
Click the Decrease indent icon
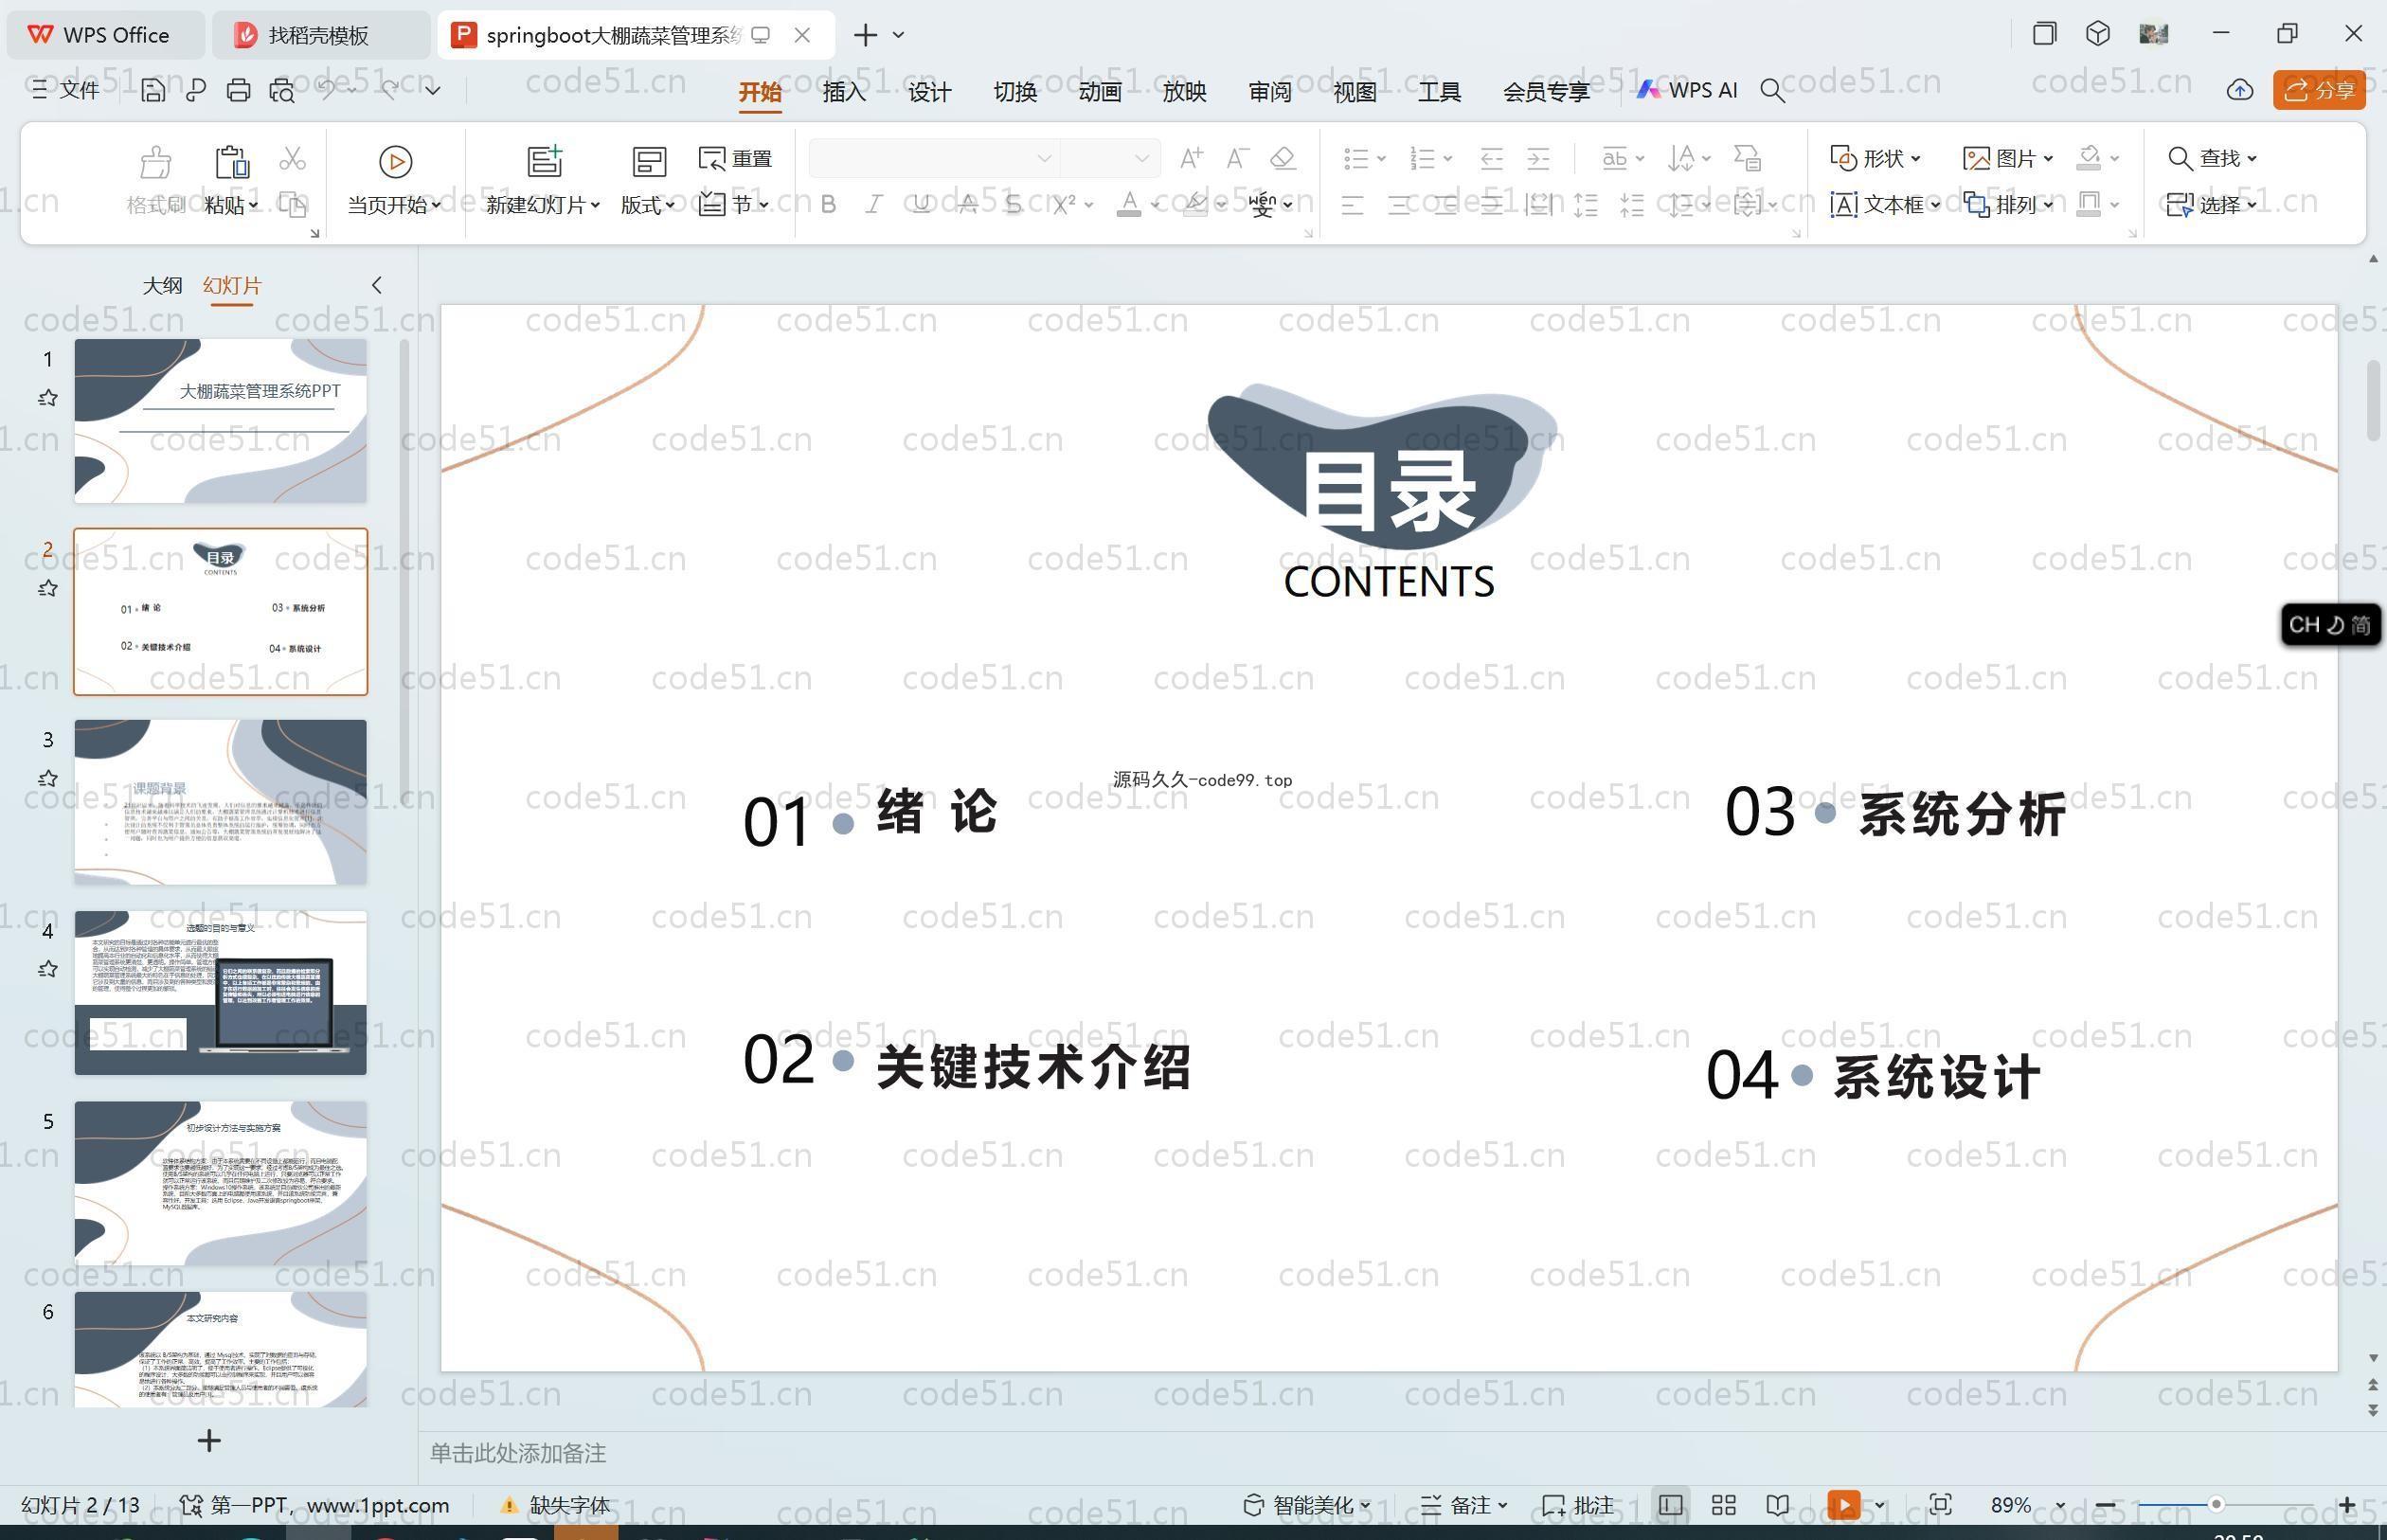click(1491, 158)
